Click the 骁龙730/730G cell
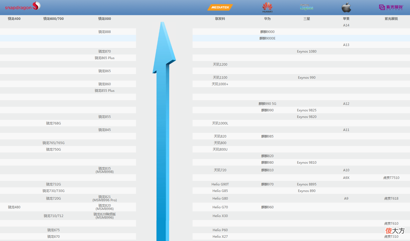410x241 pixels. click(54, 191)
